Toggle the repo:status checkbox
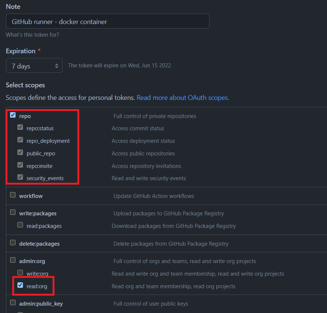 click(x=20, y=127)
